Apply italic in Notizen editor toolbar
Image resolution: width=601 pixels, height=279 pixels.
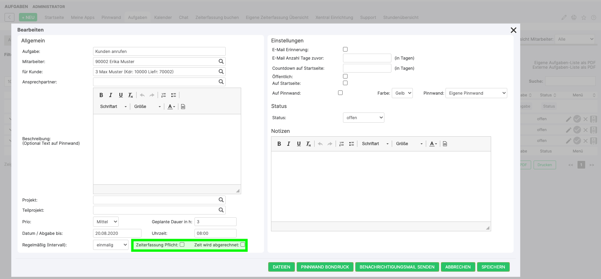289,144
